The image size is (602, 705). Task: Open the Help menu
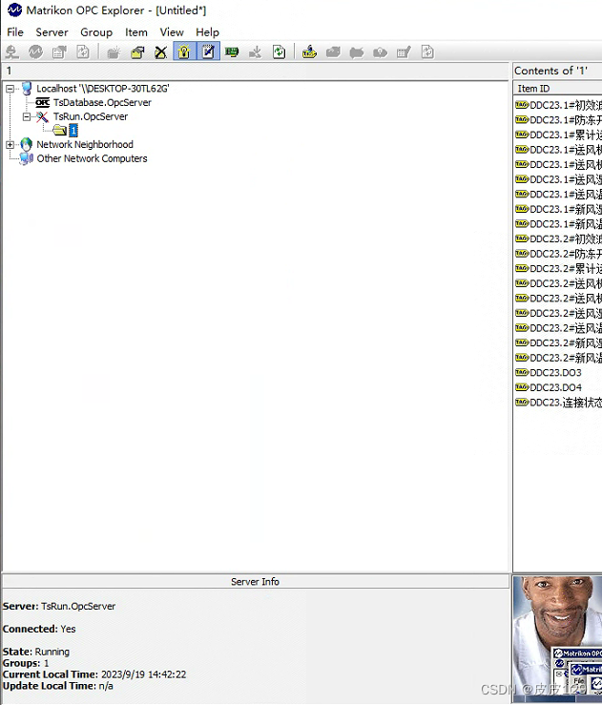pos(207,32)
